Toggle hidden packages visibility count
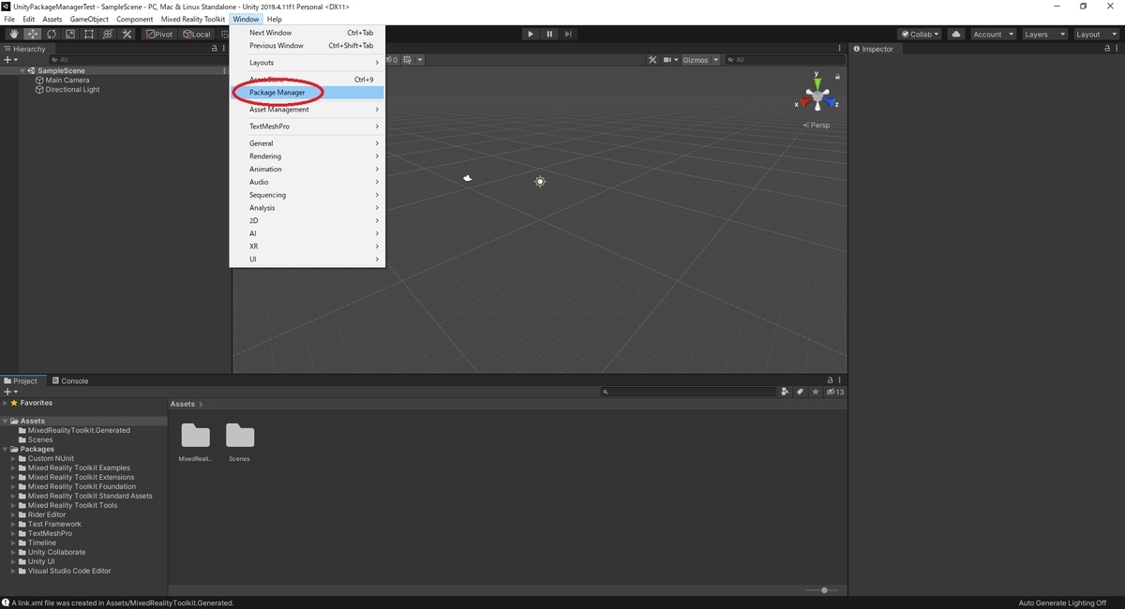 pyautogui.click(x=835, y=392)
